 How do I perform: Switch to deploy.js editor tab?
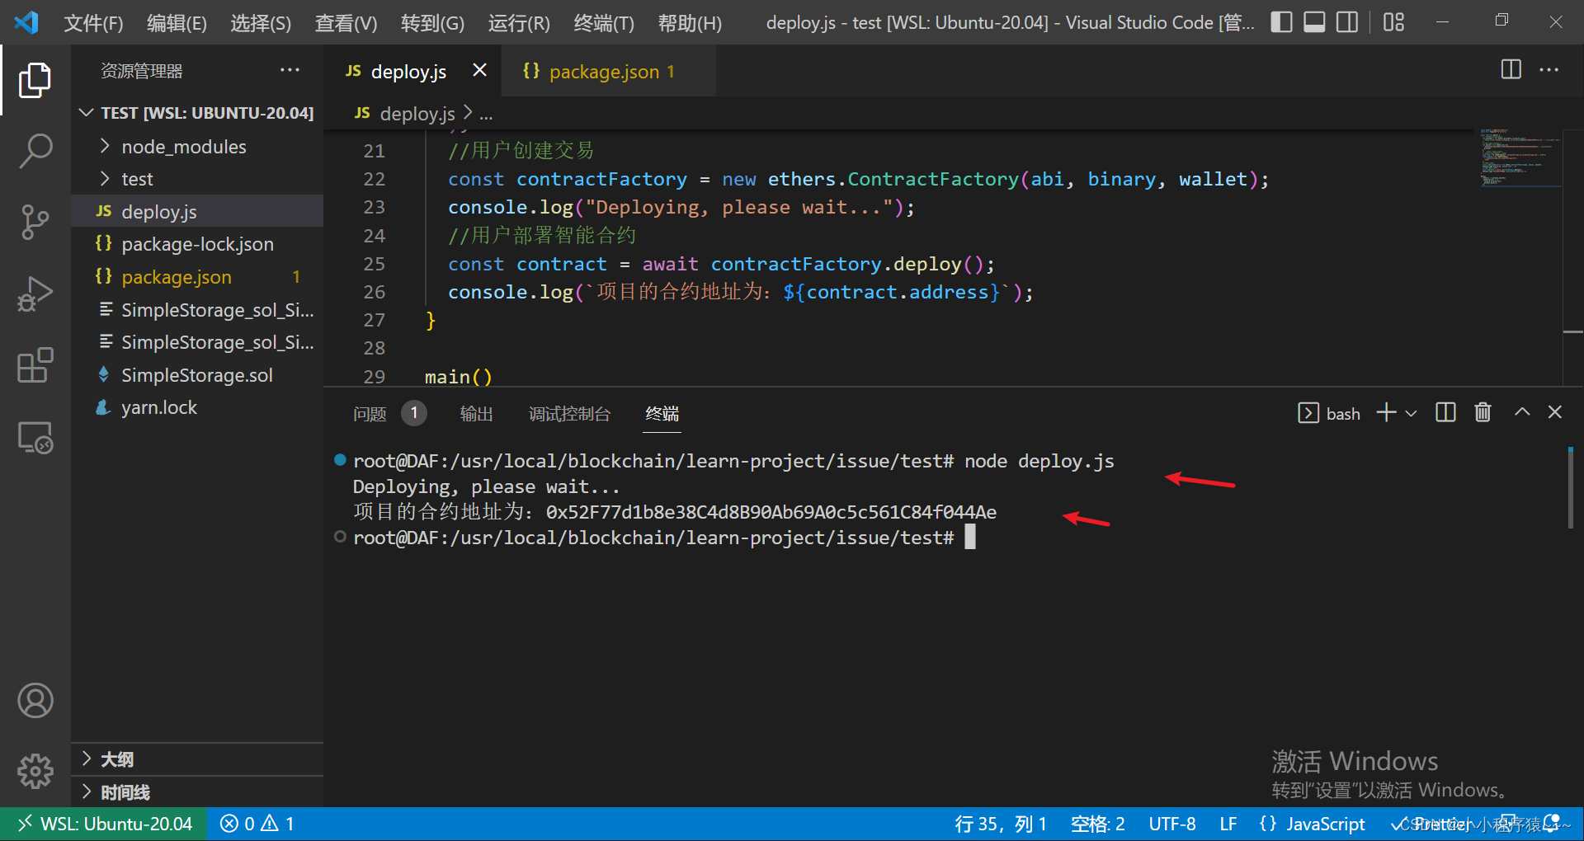click(413, 72)
